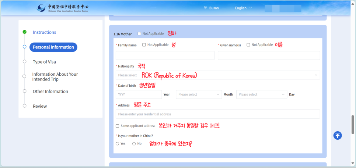Click the blurred user account area
This screenshot has width=356, height=168.
[x=283, y=8]
